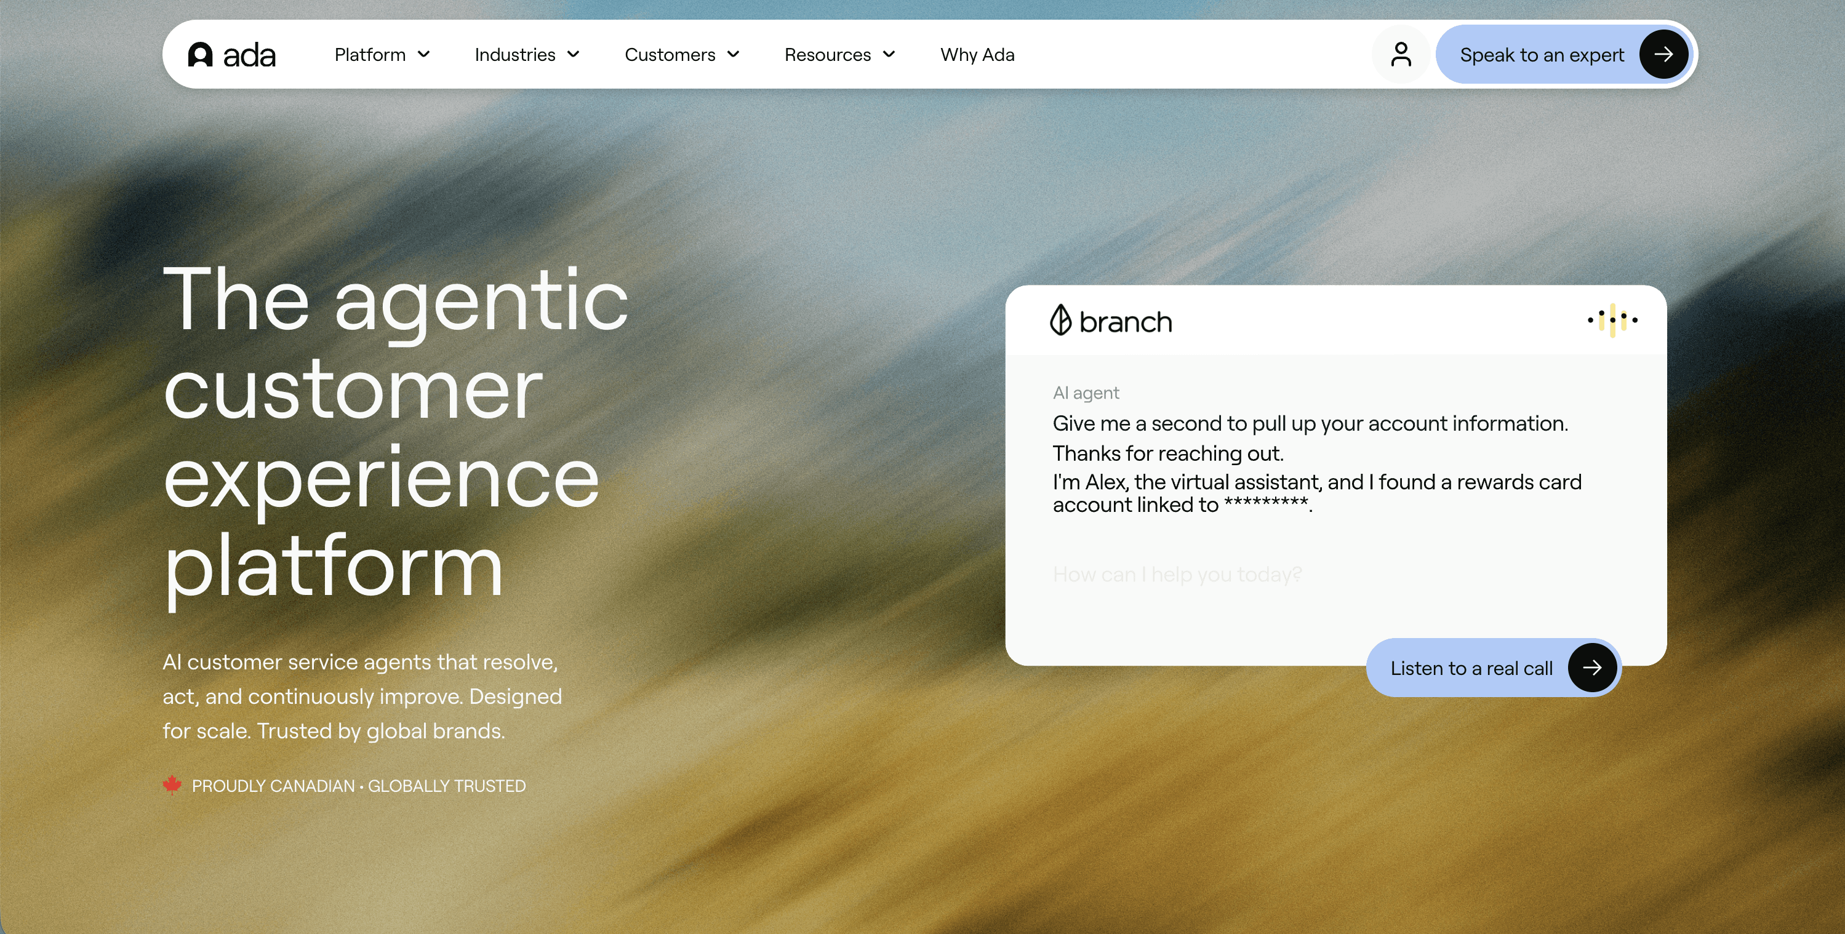
Task: Open the Customers nav item
Action: (x=682, y=54)
